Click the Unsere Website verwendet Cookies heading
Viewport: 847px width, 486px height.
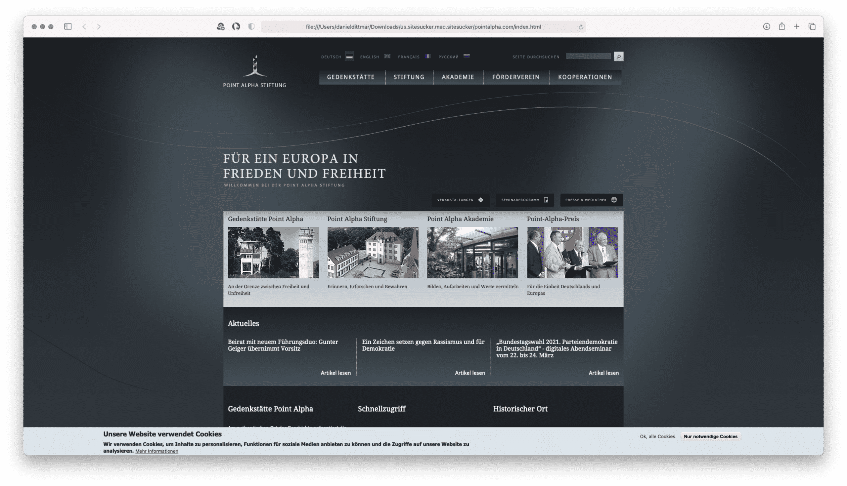[162, 434]
